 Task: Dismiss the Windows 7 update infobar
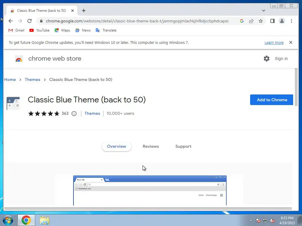[x=290, y=42]
